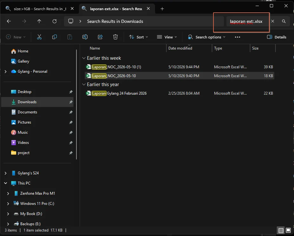Close the laporan ext:.xlsx tab
The image size is (294, 236).
click(148, 9)
